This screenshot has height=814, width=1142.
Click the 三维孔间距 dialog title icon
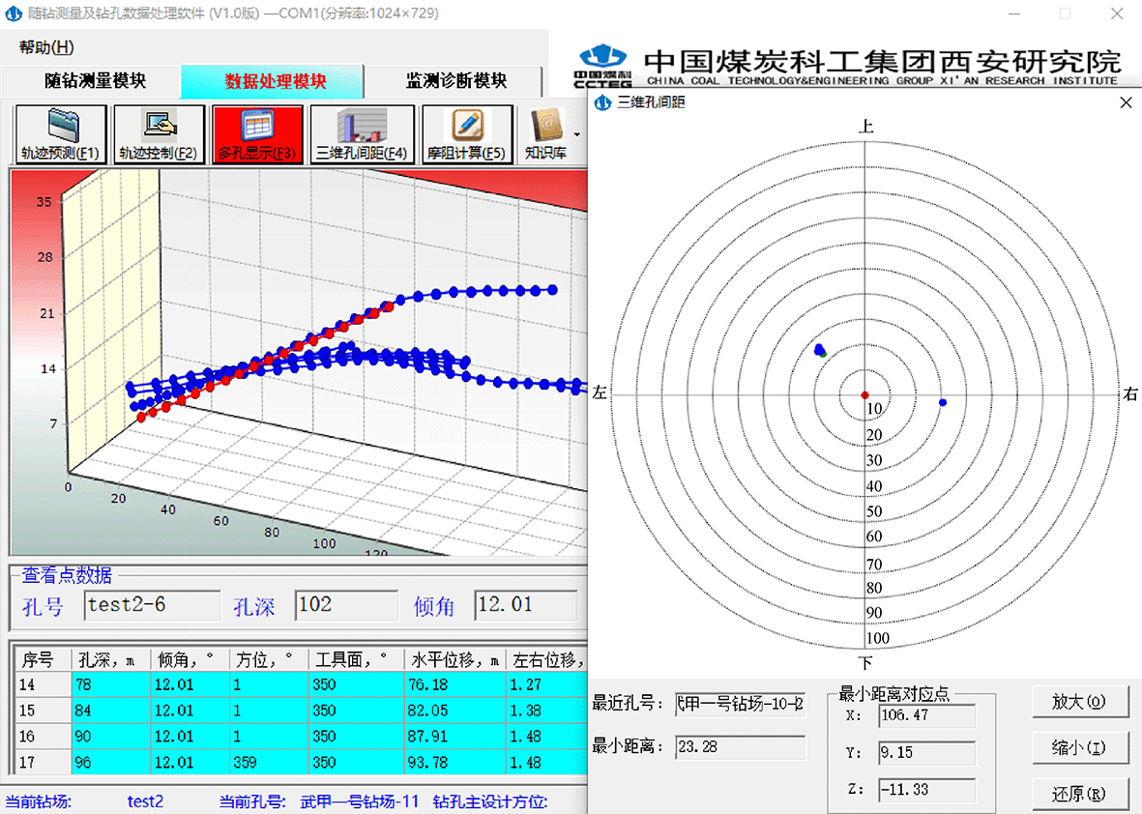pyautogui.click(x=602, y=102)
